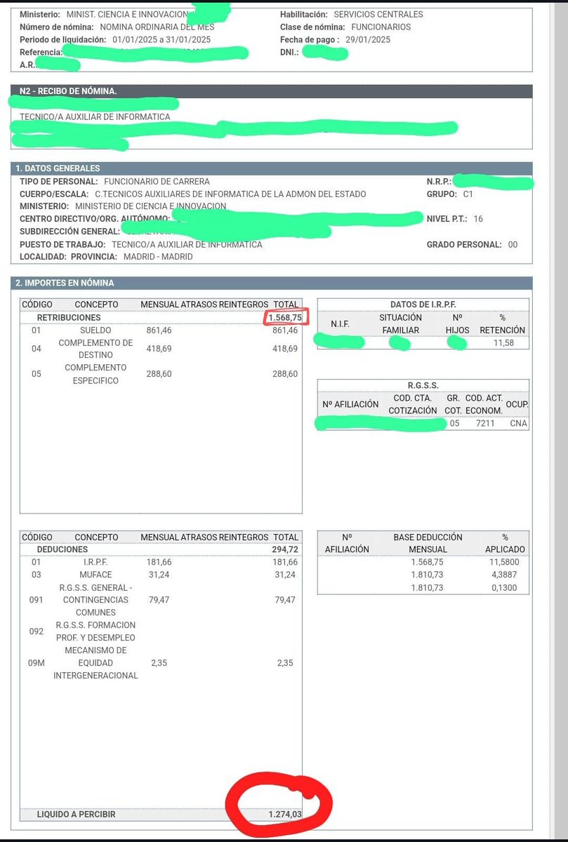Click the "LOCALIDAD: PROVINCIA:" label

(x=69, y=257)
